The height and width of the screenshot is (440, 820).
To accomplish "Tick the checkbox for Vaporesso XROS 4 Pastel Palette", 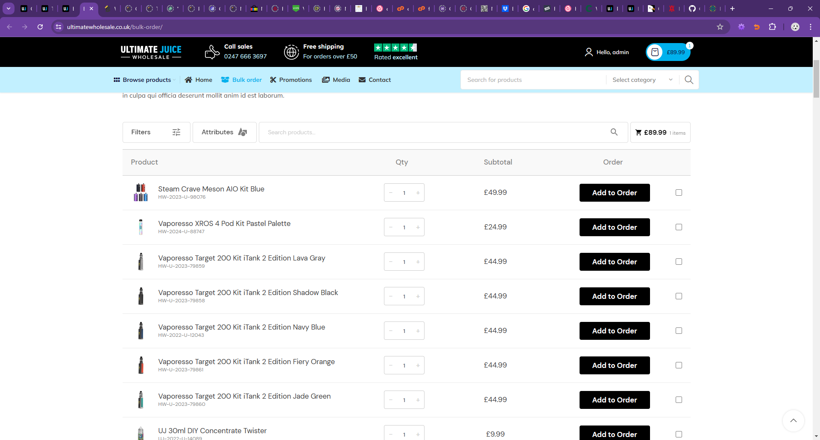I will click(x=679, y=227).
